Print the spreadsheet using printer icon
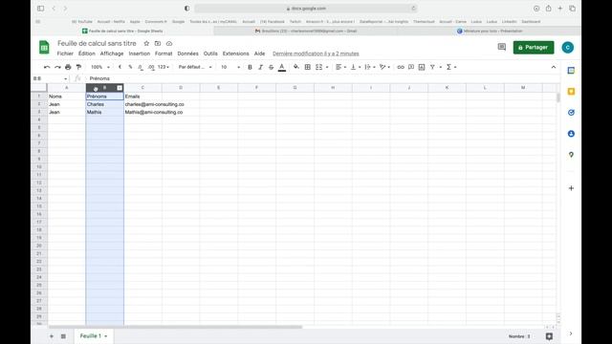This screenshot has height=344, width=612. coord(68,67)
